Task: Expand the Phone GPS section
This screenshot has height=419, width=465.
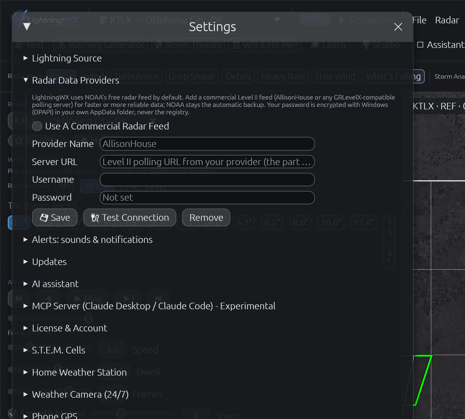Action: pos(50,415)
